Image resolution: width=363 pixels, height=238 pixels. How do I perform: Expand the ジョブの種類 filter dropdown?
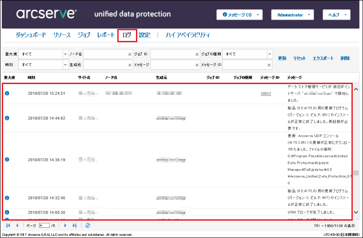(x=269, y=54)
